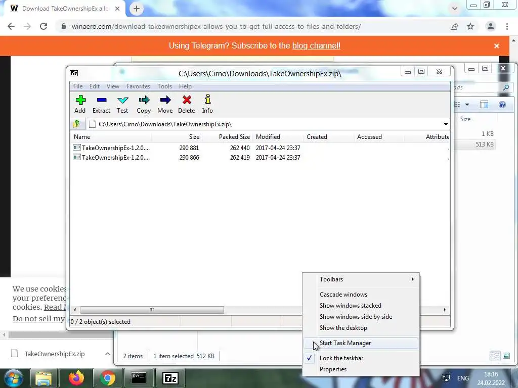Choose Show windows side by side
This screenshot has width=518, height=388.
tap(361, 317)
